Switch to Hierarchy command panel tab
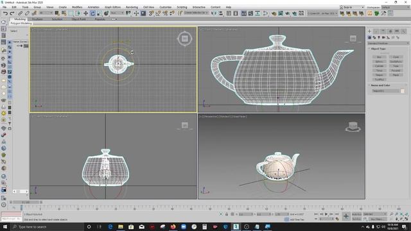The width and height of the screenshot is (411, 231). pos(383,31)
